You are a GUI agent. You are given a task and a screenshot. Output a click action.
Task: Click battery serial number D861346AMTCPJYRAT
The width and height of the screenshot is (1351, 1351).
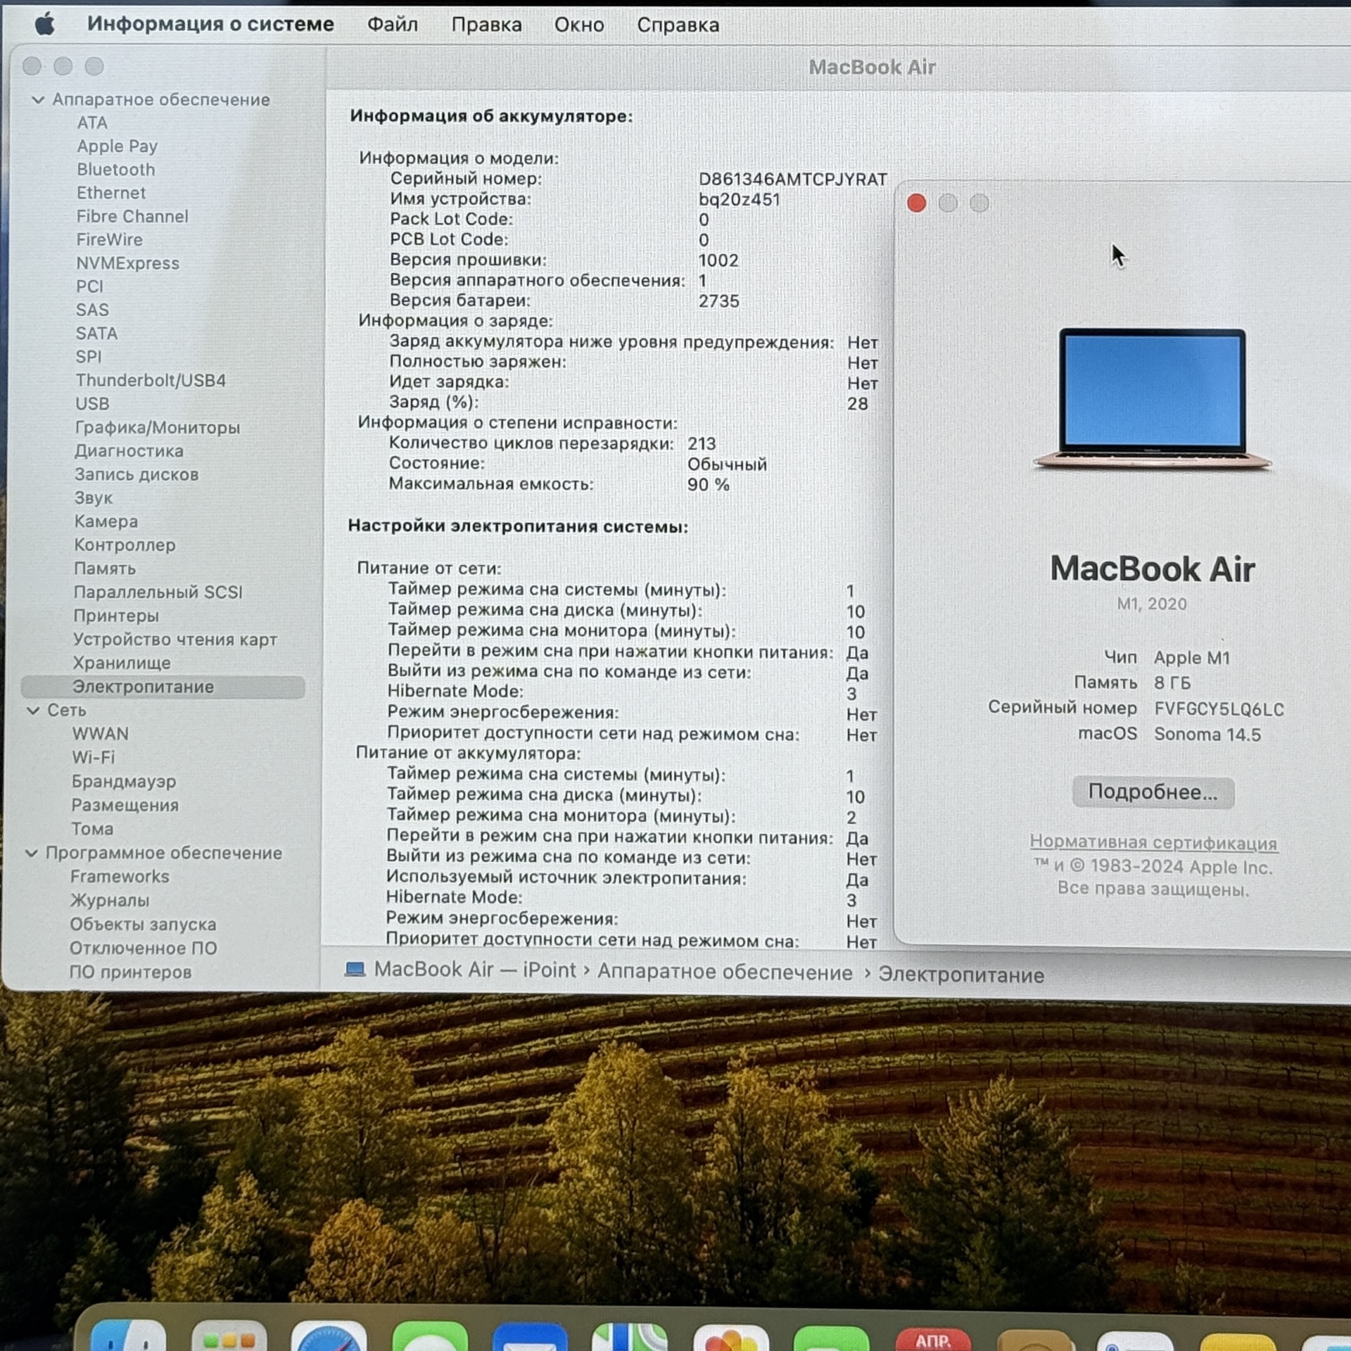coord(792,179)
